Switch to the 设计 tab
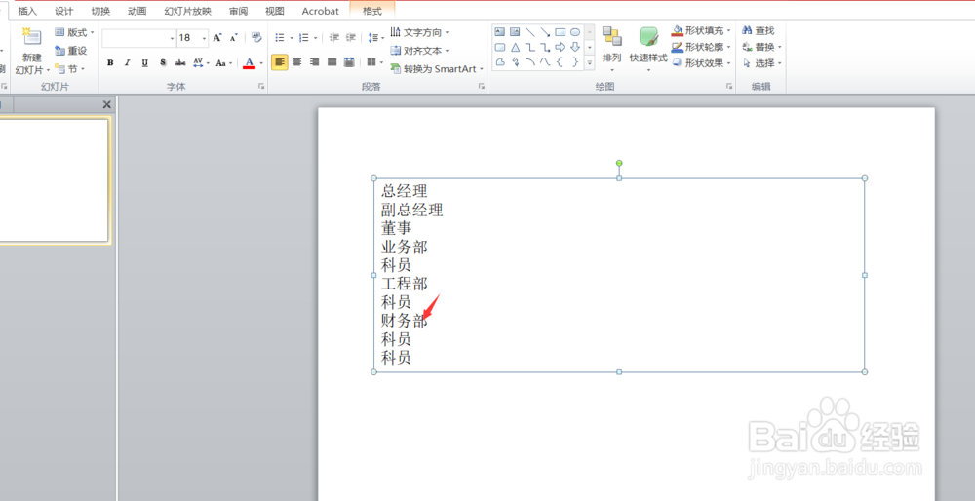975x501 pixels. coord(64,11)
